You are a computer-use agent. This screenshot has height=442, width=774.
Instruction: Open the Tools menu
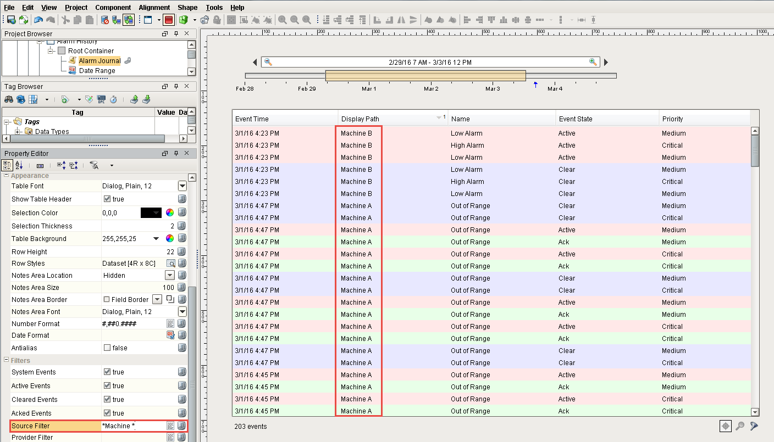tap(213, 7)
